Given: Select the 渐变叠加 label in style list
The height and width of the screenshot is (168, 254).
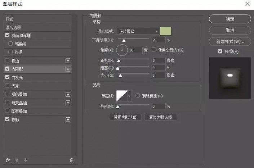Looking at the screenshot, I should click(x=19, y=103).
